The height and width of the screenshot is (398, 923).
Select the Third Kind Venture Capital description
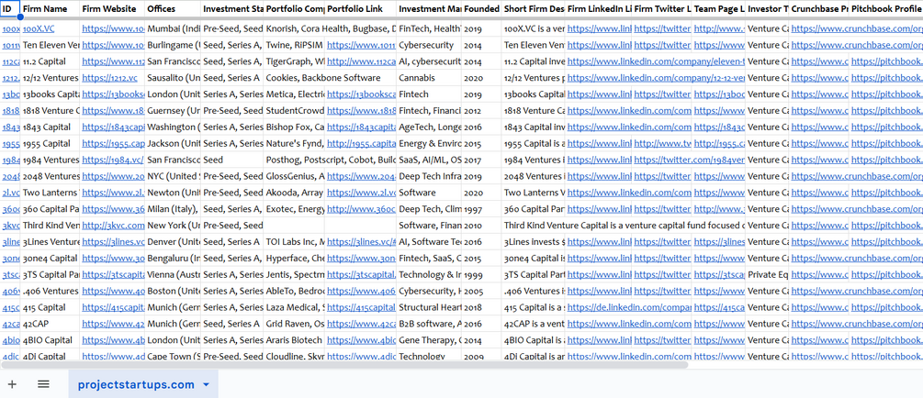624,225
